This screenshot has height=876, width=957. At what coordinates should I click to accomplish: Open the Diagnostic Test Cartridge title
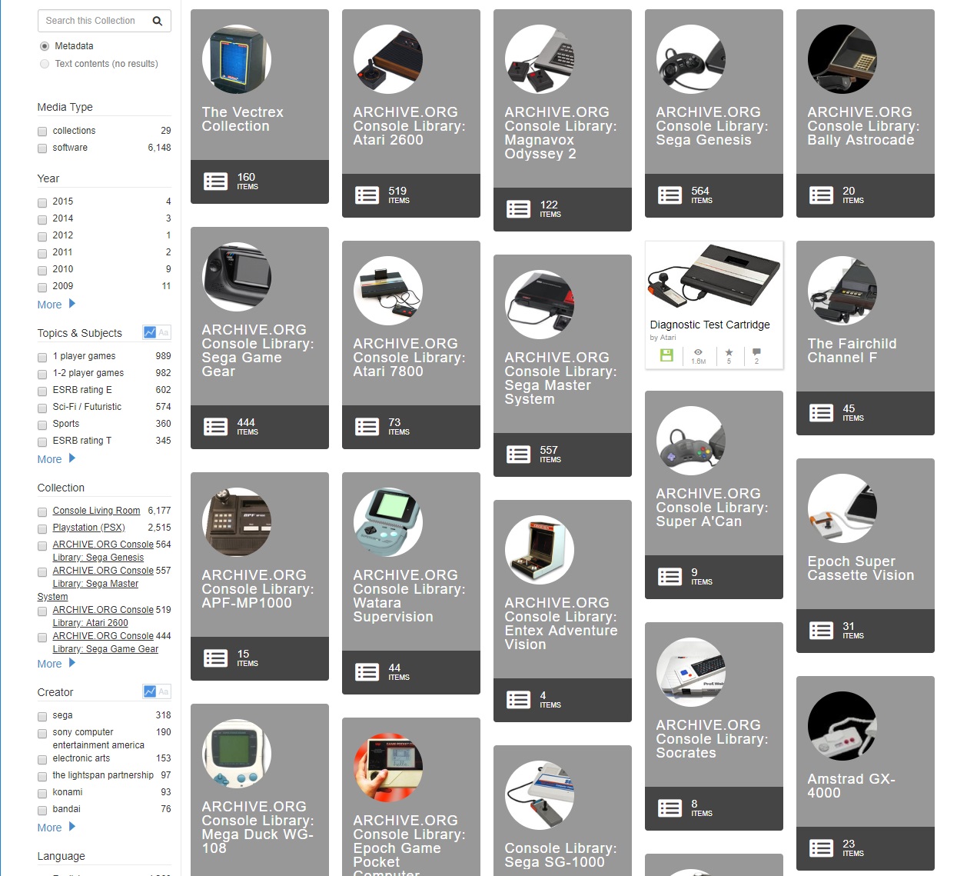[709, 325]
